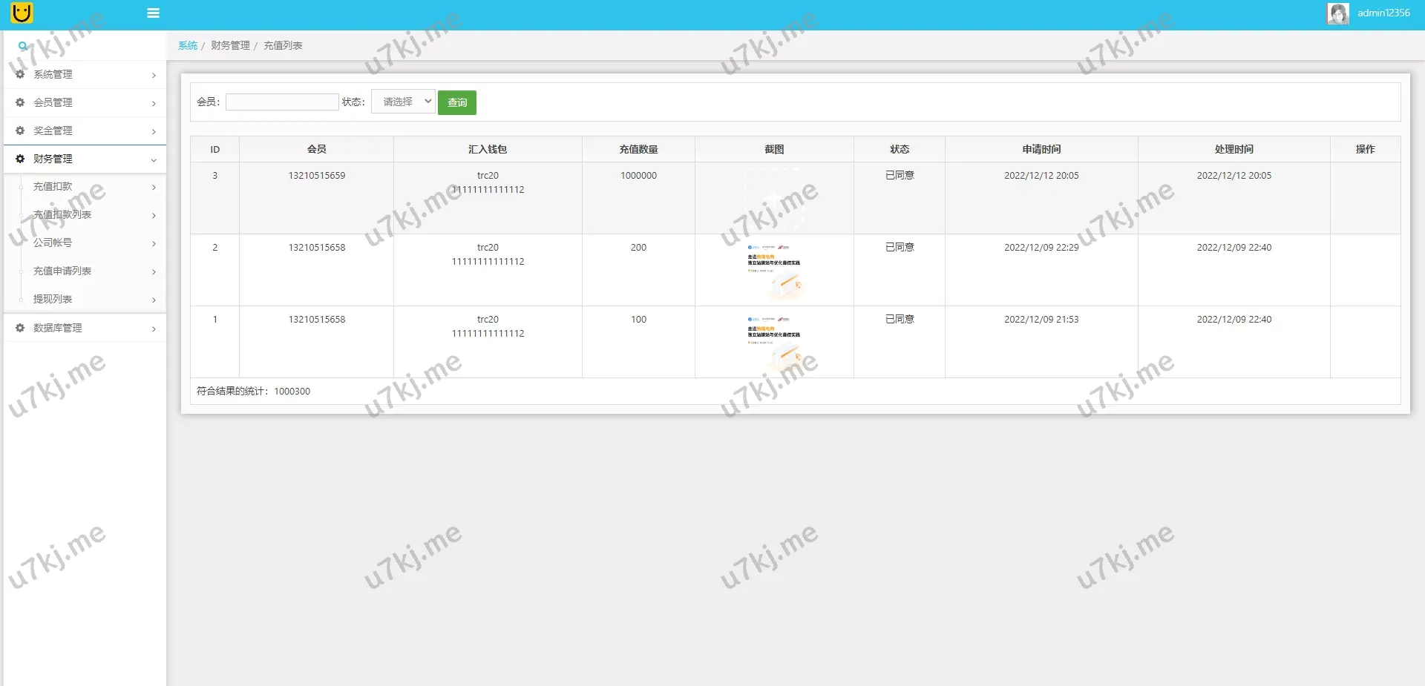Click the gear icon beside 会员管理
Image resolution: width=1425 pixels, height=686 pixels.
(x=20, y=102)
